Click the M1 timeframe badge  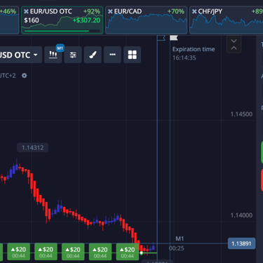pos(60,48)
